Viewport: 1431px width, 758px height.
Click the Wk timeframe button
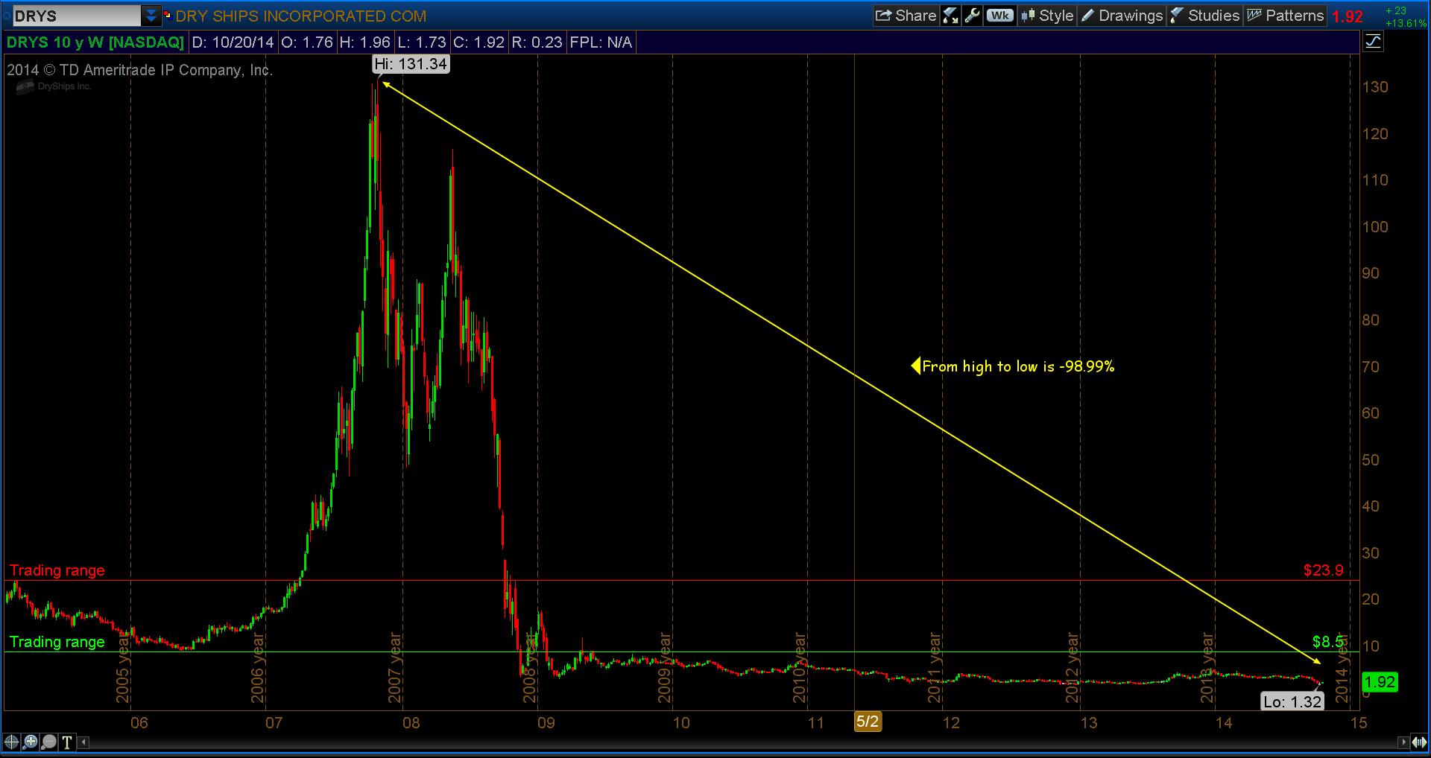1000,16
